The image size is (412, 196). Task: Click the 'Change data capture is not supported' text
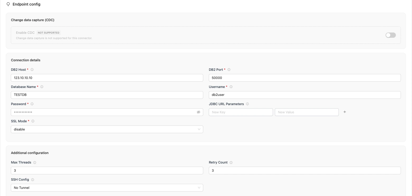click(x=54, y=38)
